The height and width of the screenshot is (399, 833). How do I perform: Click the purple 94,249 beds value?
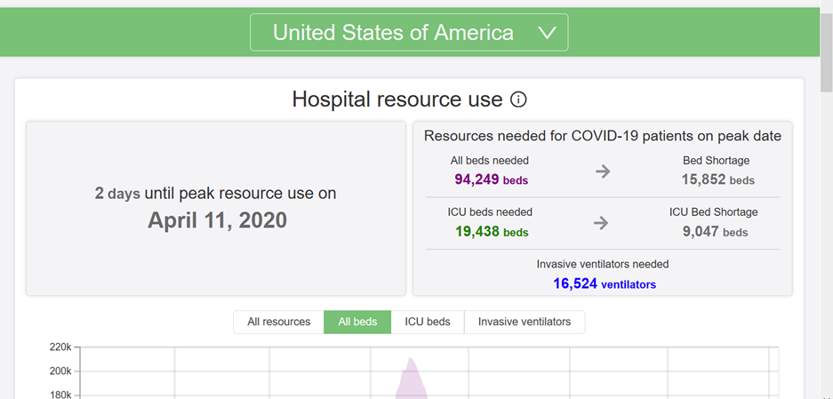tap(491, 180)
